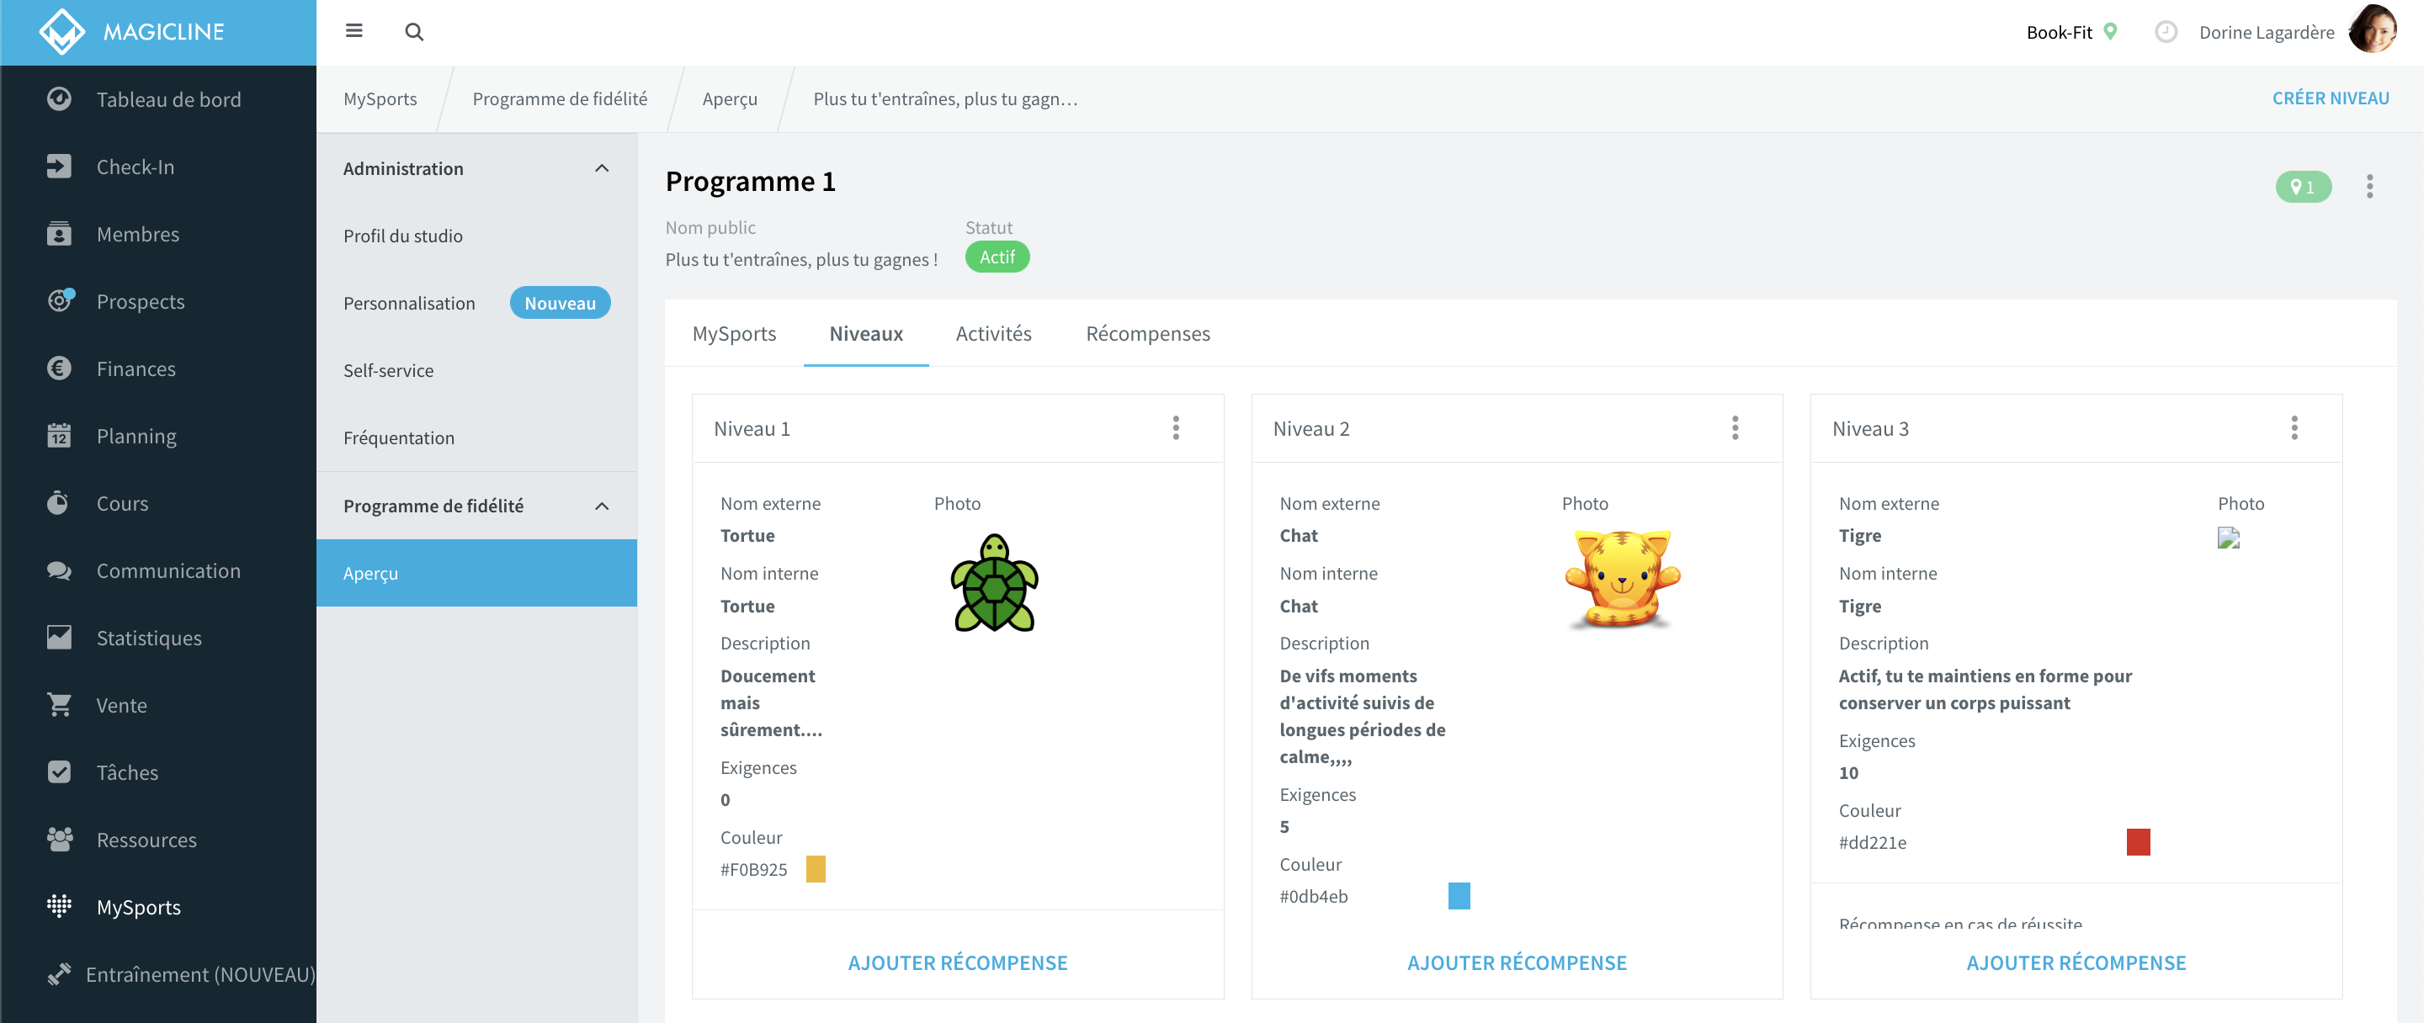2424x1023 pixels.
Task: Click the Planning calendar icon
Action: pos(59,435)
